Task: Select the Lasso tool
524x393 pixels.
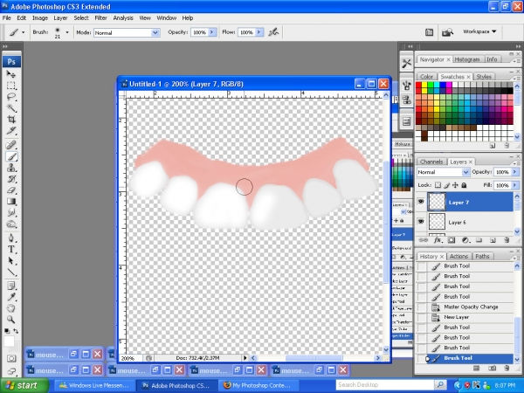Action: [11, 97]
